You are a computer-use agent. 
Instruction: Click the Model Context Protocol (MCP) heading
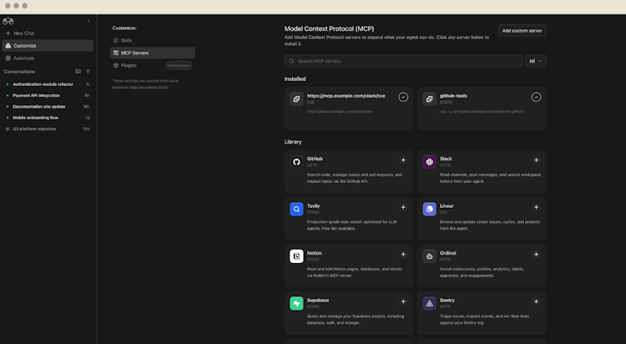click(329, 28)
